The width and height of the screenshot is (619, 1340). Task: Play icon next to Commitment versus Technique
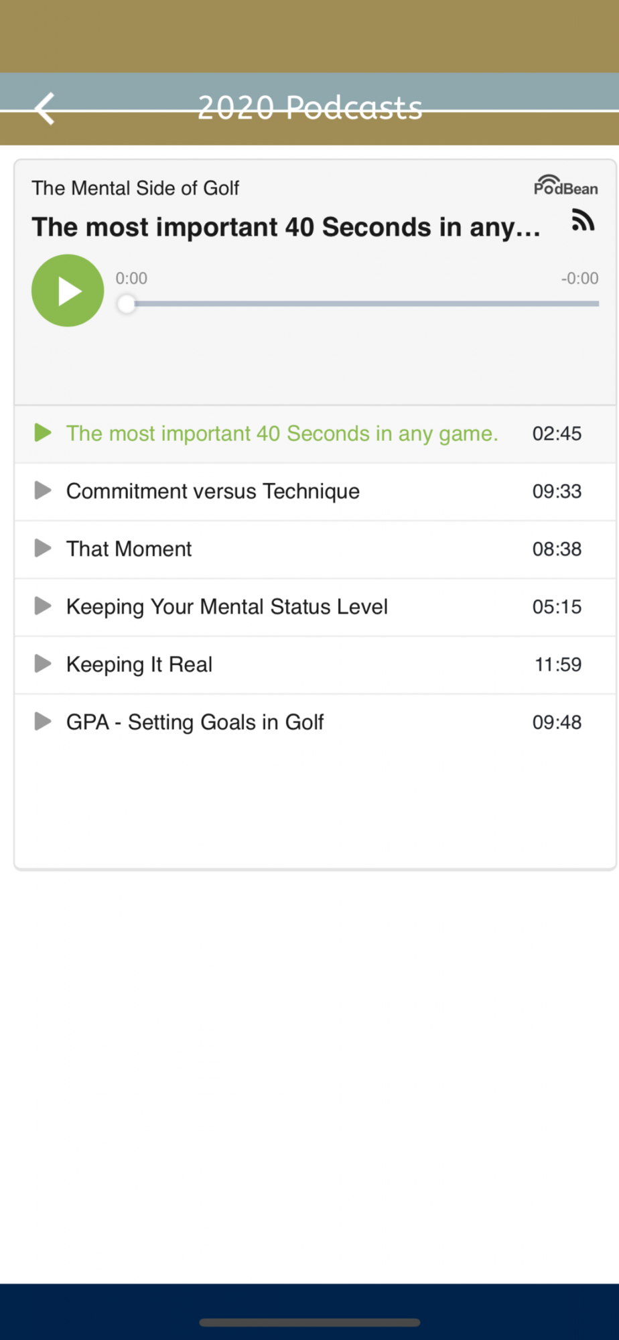pyautogui.click(x=43, y=490)
